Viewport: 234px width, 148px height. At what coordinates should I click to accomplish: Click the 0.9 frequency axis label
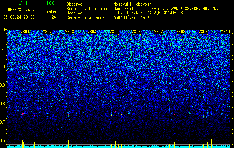pos(3,85)
